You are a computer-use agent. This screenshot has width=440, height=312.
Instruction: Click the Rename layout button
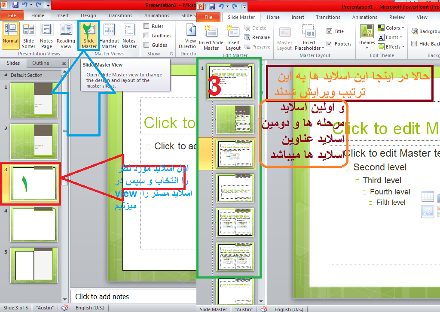tap(257, 37)
